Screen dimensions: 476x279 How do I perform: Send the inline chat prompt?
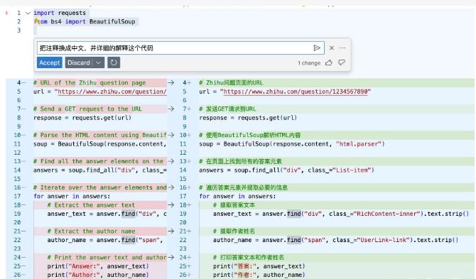coord(317,48)
